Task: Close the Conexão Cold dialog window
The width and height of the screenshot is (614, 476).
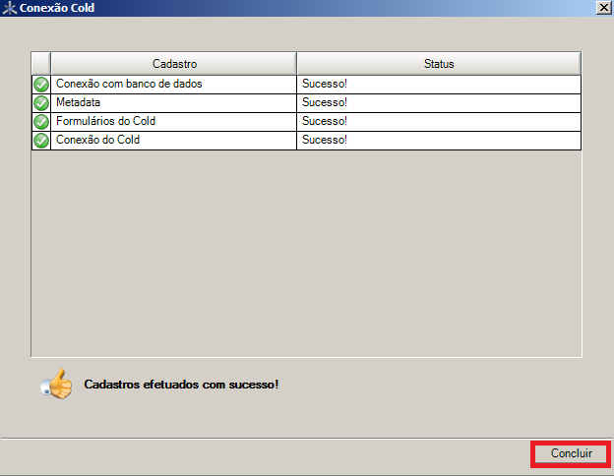Action: pyautogui.click(x=603, y=8)
